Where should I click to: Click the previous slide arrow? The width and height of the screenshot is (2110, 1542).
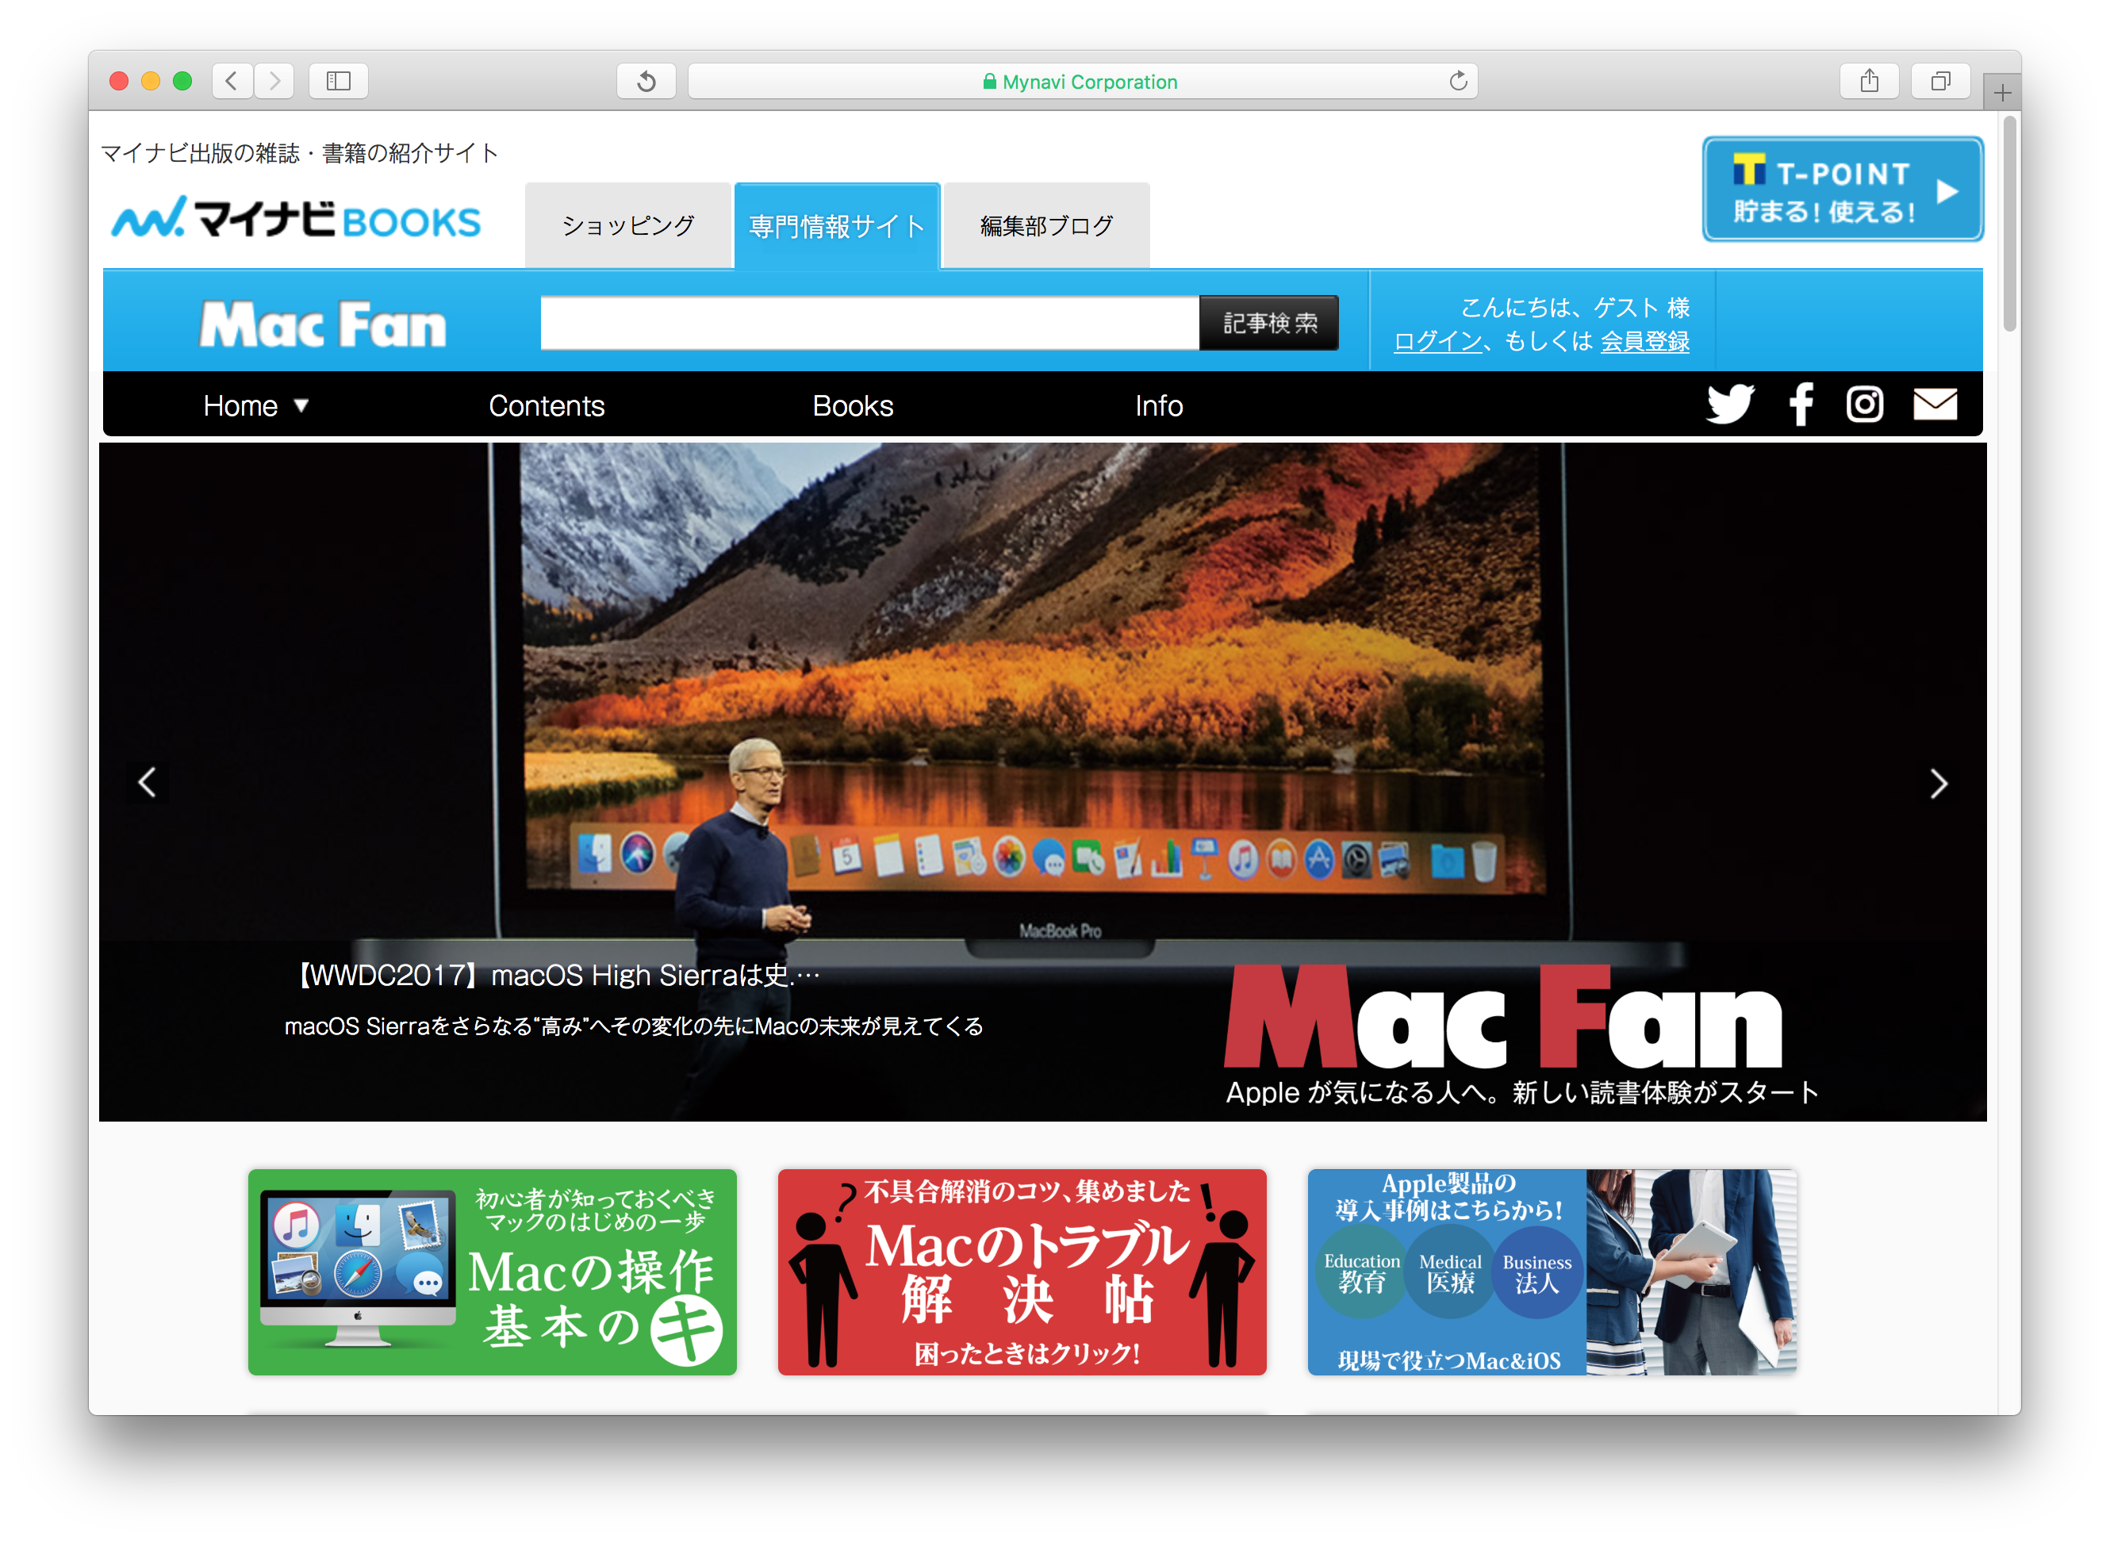point(148,783)
